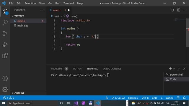Open the taskbar clock and date

pos(176,103)
